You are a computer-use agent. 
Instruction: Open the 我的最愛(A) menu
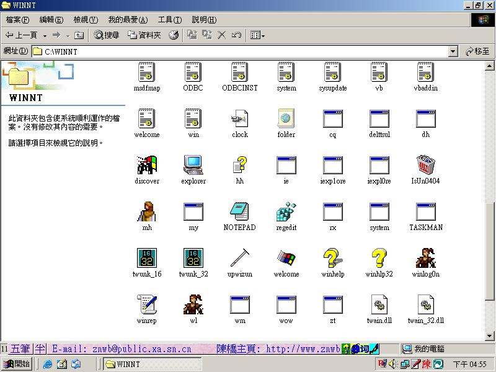click(x=128, y=20)
